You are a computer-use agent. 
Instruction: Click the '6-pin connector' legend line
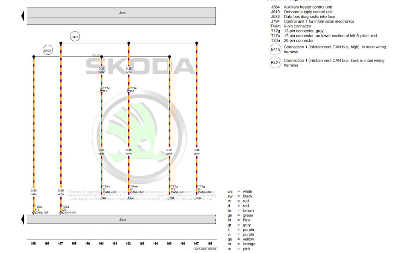click(298, 26)
